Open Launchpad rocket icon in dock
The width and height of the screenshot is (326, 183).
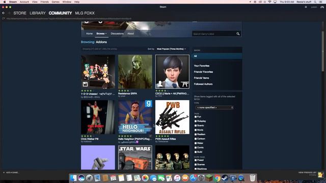(89, 178)
